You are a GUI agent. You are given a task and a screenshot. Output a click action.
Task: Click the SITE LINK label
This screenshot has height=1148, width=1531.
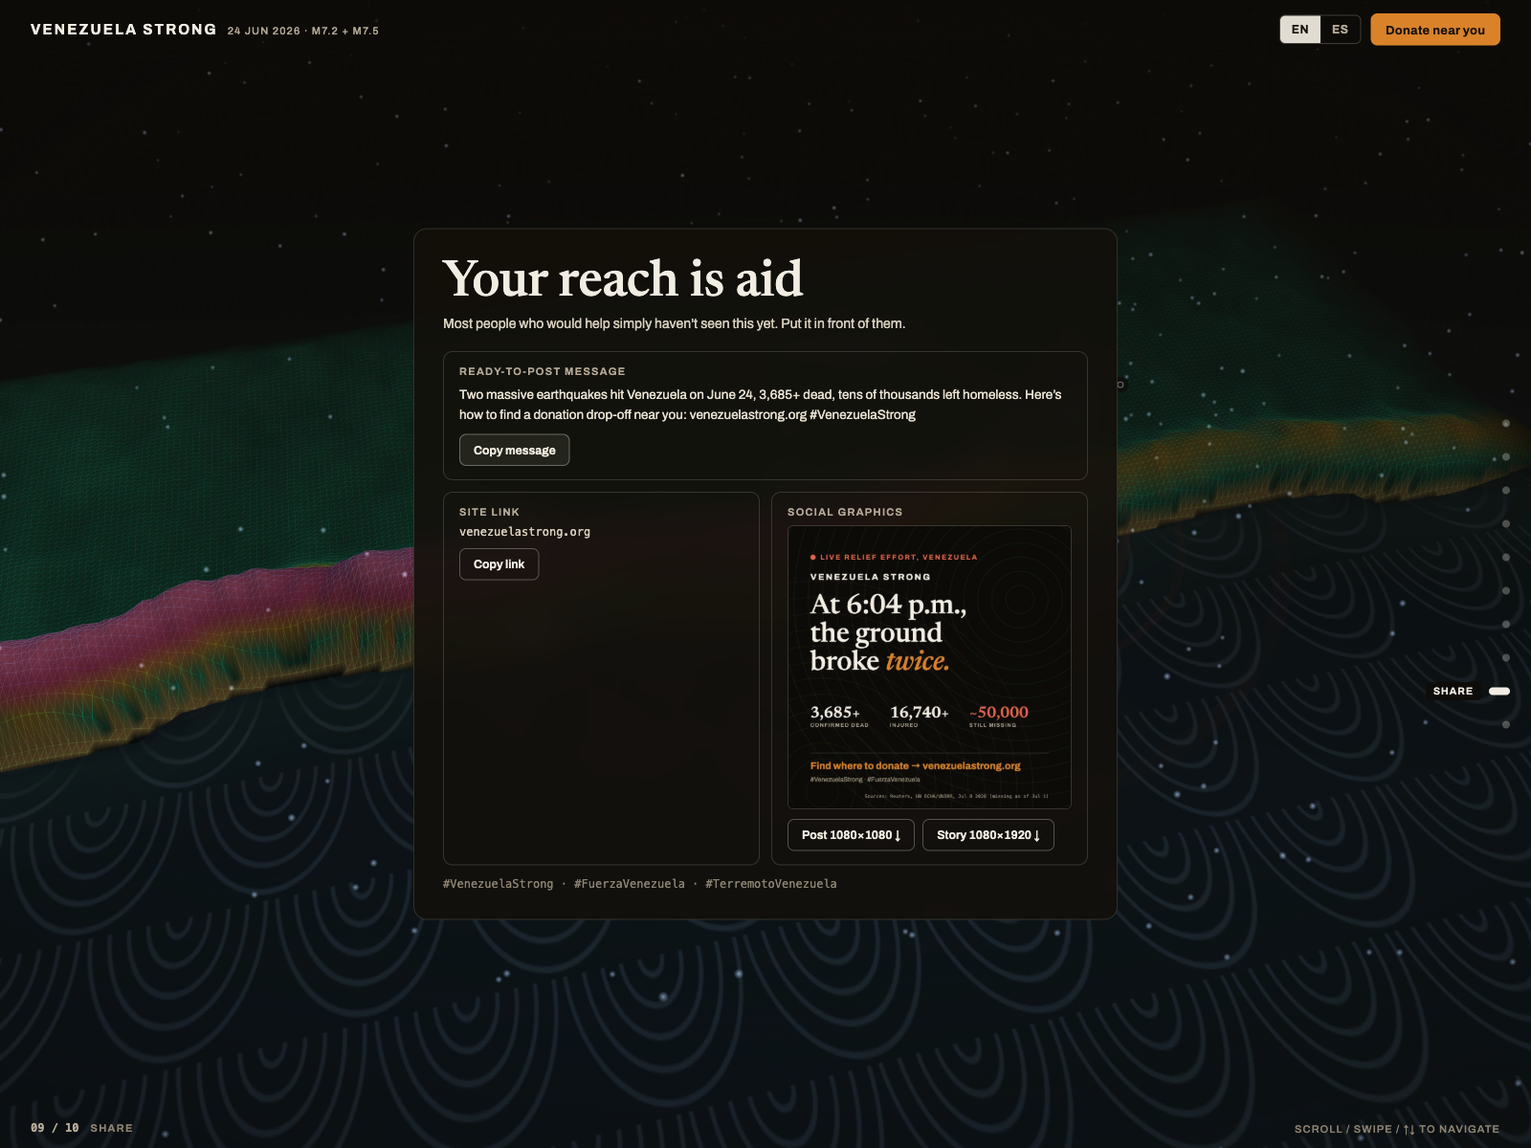pyautogui.click(x=489, y=512)
